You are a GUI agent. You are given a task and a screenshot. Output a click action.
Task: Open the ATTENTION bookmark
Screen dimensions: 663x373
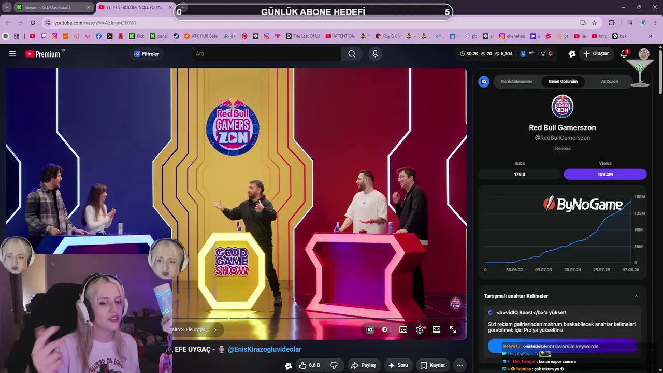(340, 36)
